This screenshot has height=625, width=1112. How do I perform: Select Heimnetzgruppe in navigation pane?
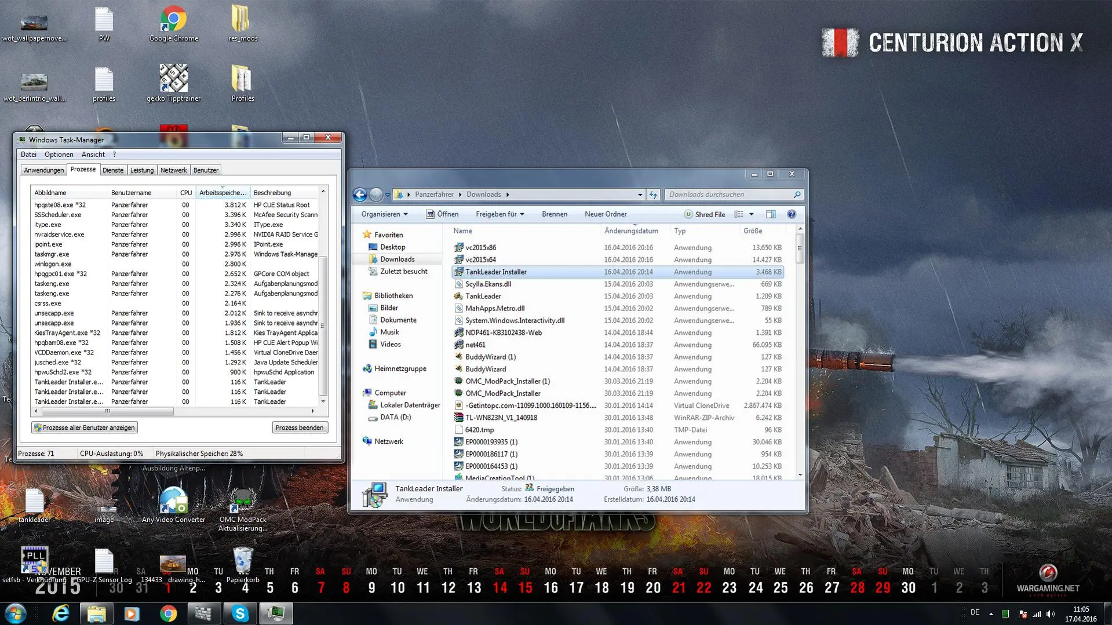pos(400,369)
